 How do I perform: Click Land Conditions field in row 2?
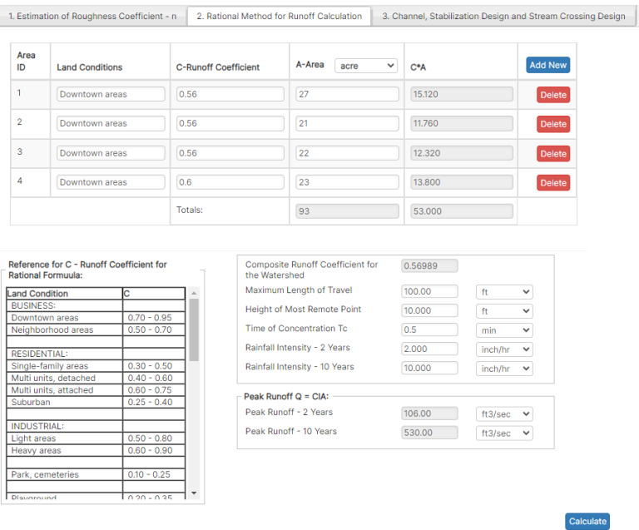click(x=111, y=123)
